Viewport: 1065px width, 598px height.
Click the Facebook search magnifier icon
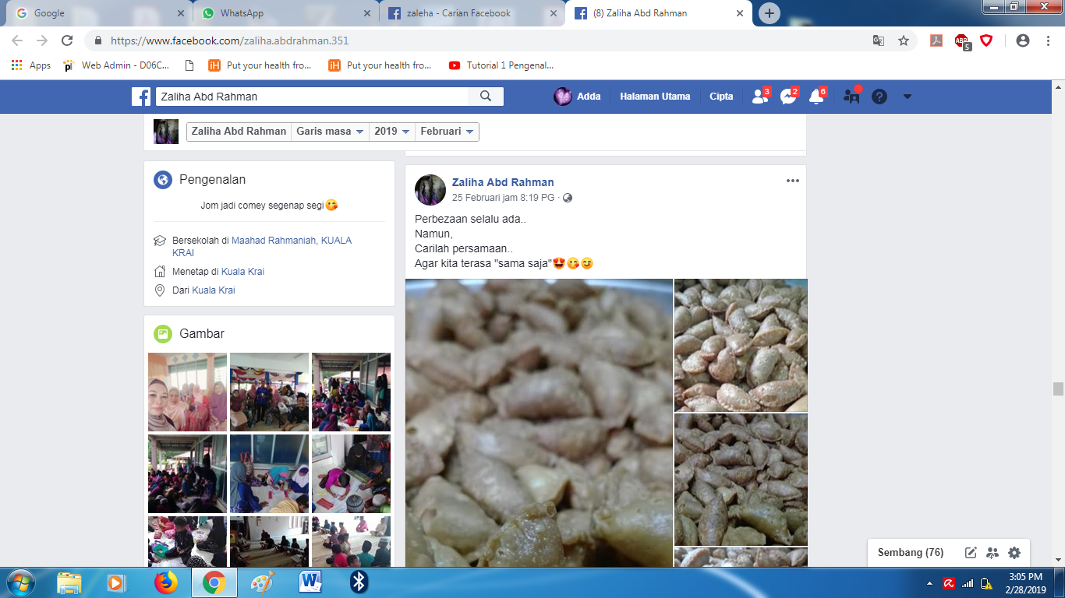tap(486, 97)
